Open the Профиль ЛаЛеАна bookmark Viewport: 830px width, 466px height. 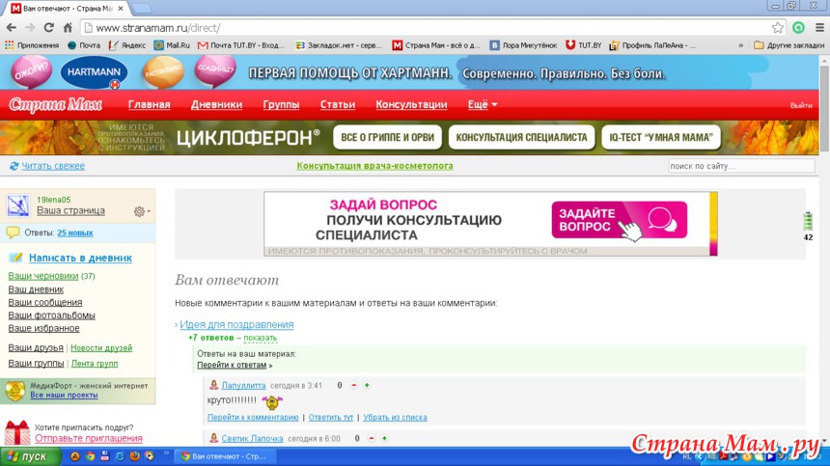tap(652, 45)
